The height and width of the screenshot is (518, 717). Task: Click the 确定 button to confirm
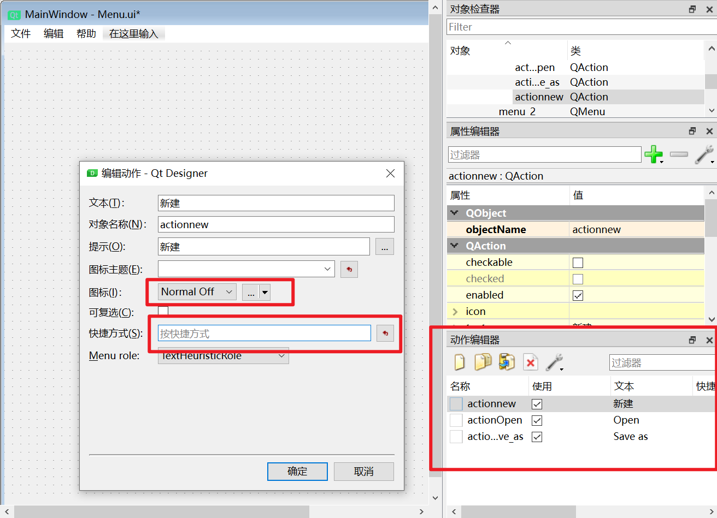coord(297,472)
